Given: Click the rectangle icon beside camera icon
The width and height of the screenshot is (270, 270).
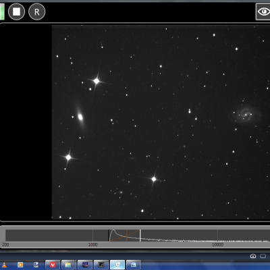Looking at the screenshot, I should (263, 256).
